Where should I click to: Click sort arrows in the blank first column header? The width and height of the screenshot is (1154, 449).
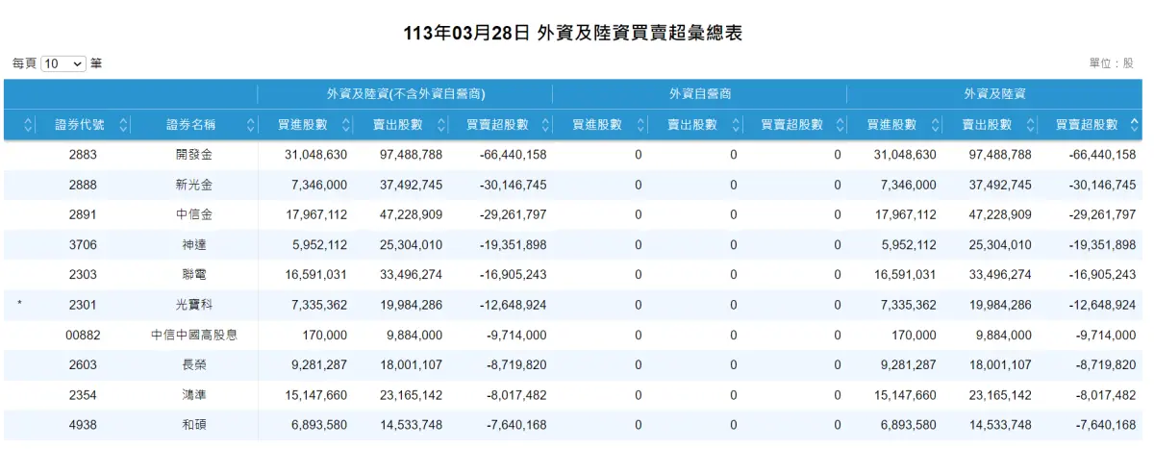pyautogui.click(x=28, y=125)
